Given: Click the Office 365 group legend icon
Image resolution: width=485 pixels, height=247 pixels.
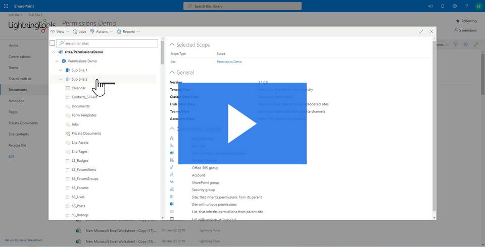Looking at the screenshot, I should coord(172,168).
